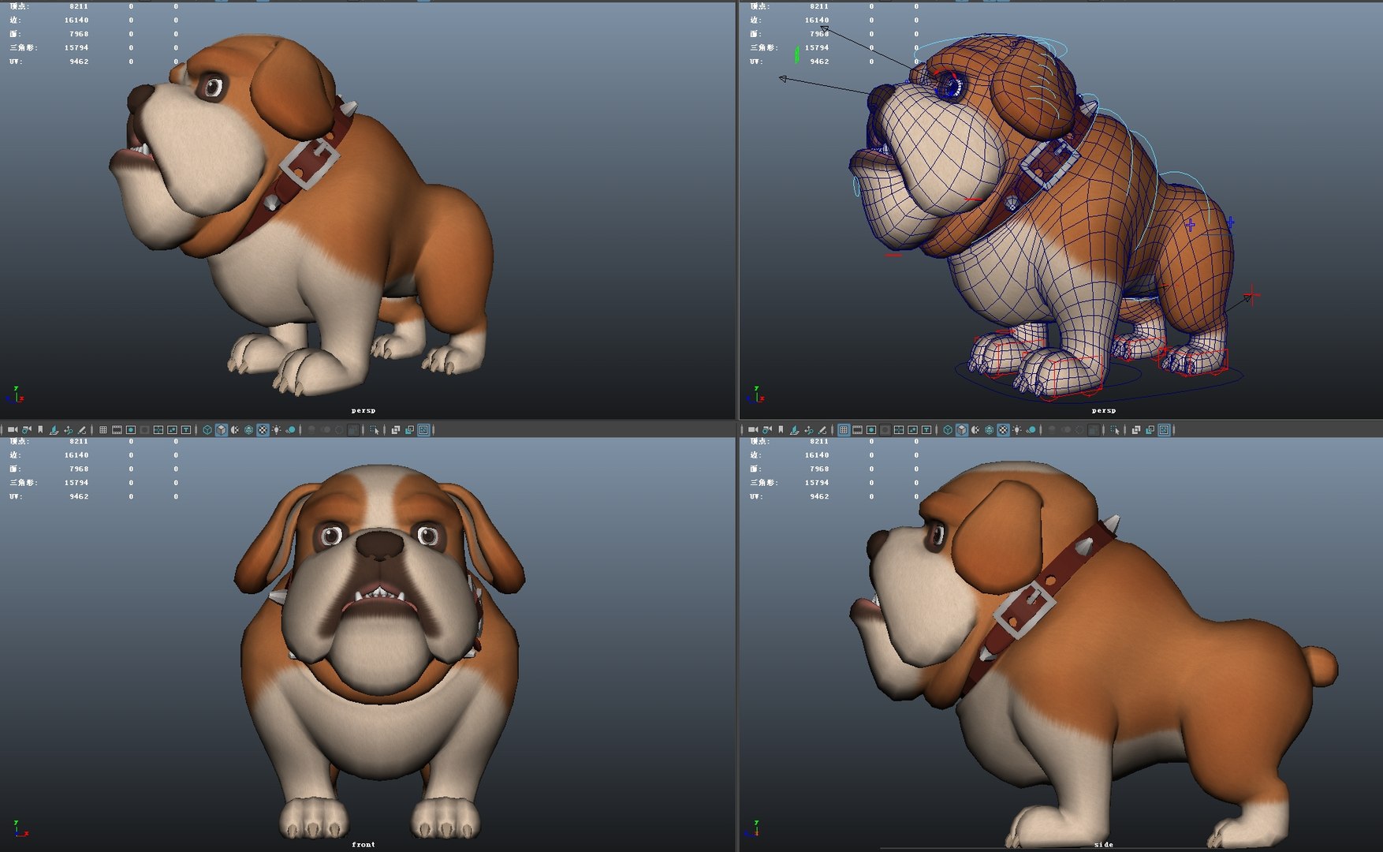Select Smooth Shade All in side panel toolbar
The height and width of the screenshot is (852, 1383).
coord(962,430)
